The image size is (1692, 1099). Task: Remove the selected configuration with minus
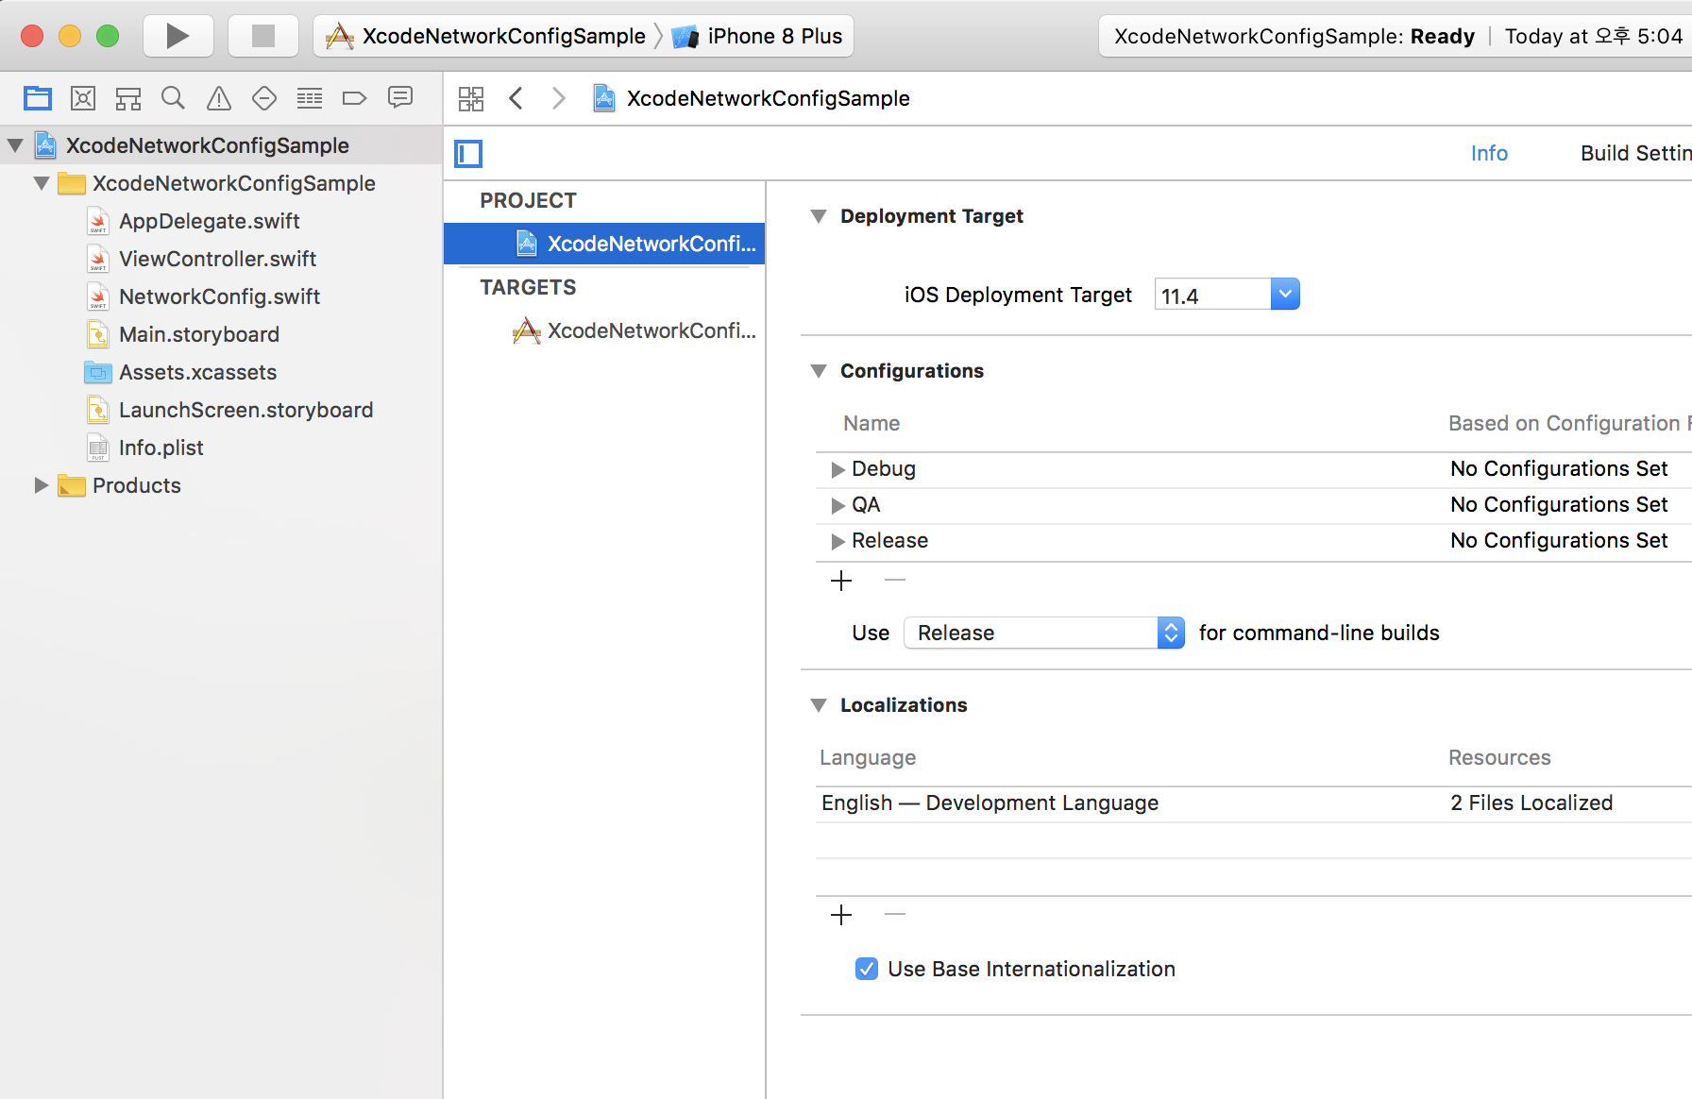pyautogui.click(x=895, y=581)
